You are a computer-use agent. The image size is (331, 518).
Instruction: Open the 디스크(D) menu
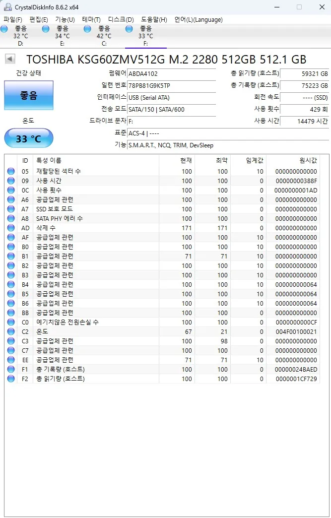(x=121, y=19)
